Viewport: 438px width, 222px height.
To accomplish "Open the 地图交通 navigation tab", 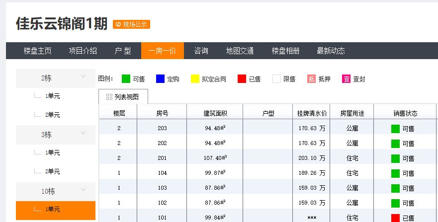I will click(x=240, y=51).
